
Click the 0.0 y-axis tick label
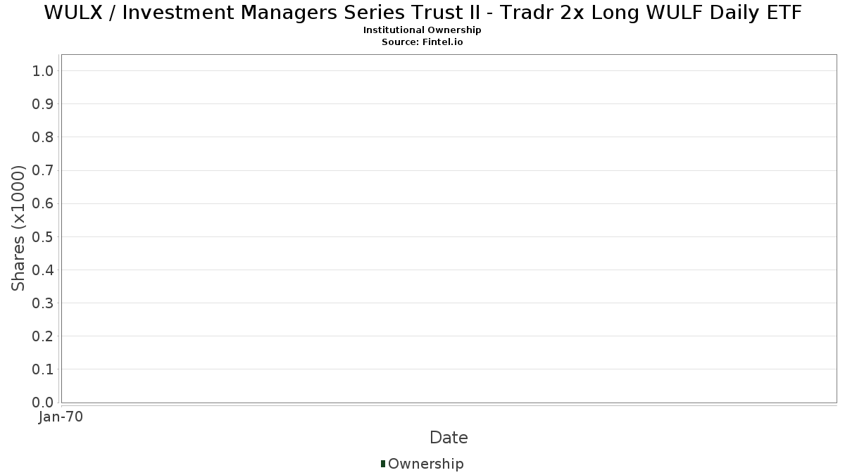[x=43, y=403]
